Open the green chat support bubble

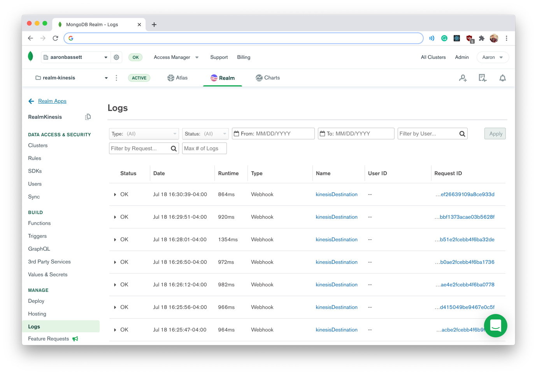(495, 325)
